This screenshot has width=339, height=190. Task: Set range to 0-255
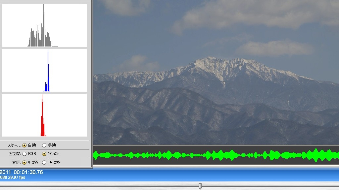point(24,162)
